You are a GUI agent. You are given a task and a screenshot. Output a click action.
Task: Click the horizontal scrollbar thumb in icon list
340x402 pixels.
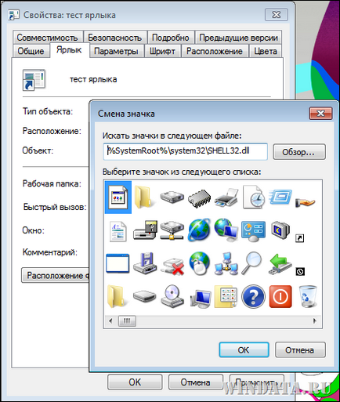tap(127, 321)
